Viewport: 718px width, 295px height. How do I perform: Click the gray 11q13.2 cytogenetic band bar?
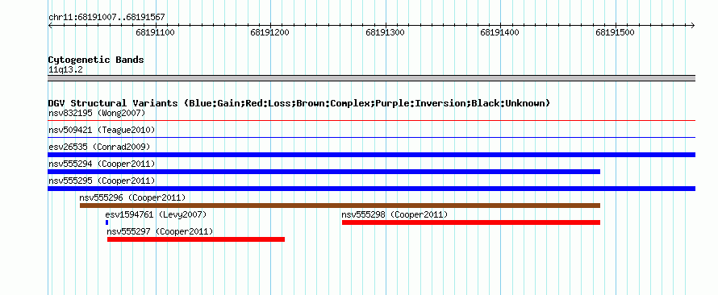point(371,78)
